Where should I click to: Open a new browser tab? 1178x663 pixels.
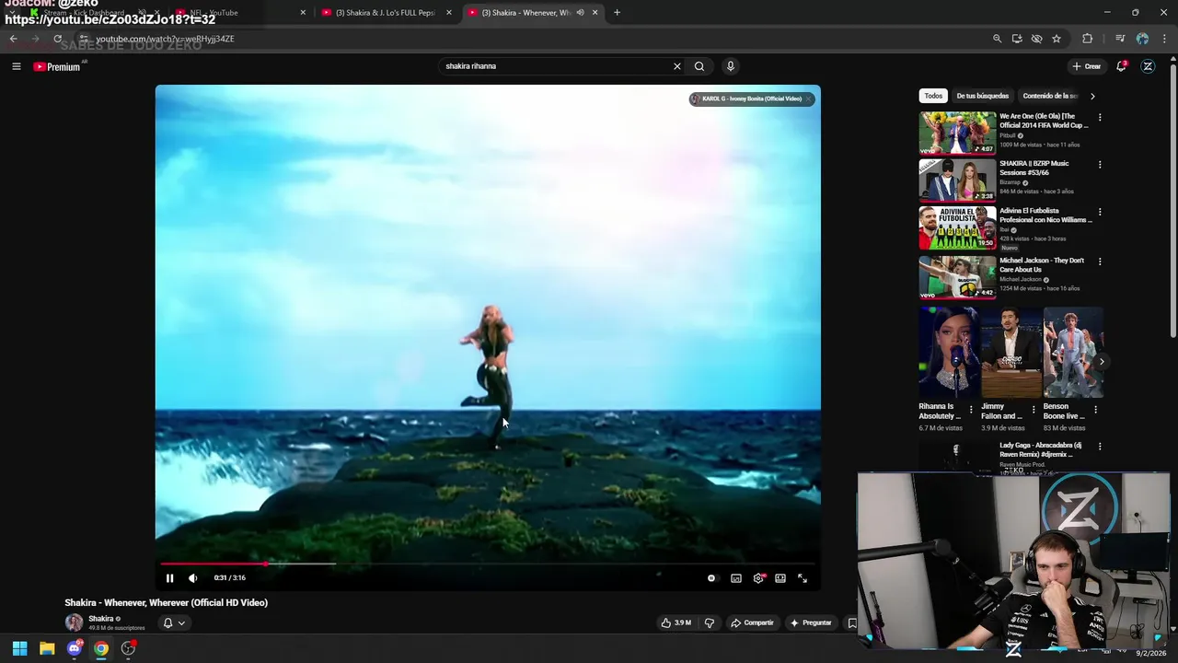pos(617,13)
